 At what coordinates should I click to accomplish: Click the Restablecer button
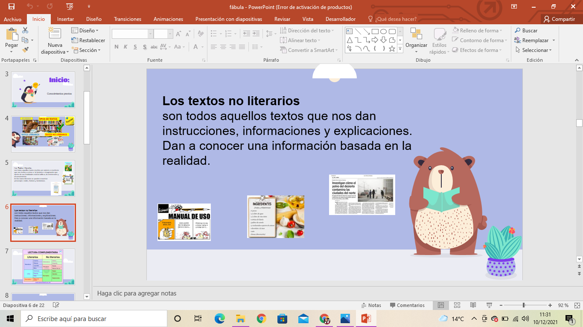tap(88, 40)
